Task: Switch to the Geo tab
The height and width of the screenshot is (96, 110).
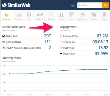Action: pyautogui.click(x=29, y=17)
